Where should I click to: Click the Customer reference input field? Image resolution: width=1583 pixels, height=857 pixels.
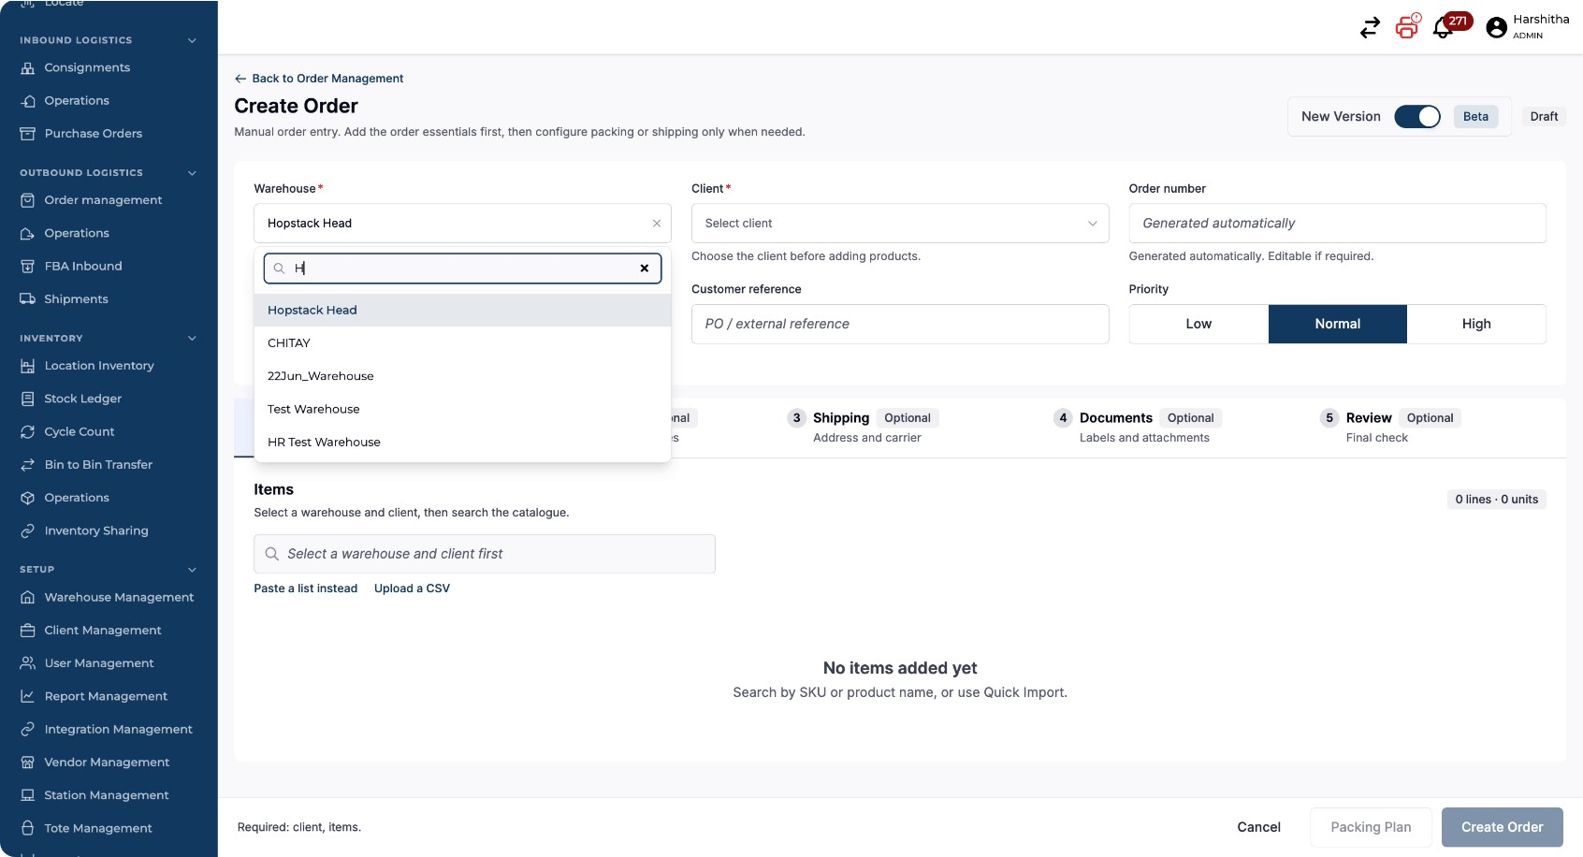900,324
